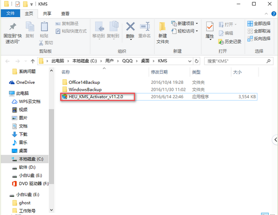Deselect everything with 全部取消
This screenshot has height=215, width=278.
point(259,31)
